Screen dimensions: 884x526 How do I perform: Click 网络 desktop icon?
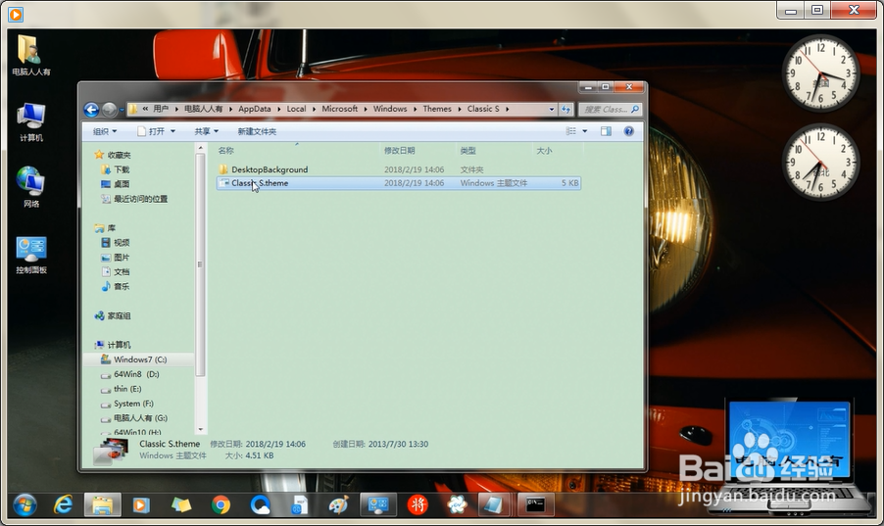pyautogui.click(x=31, y=187)
